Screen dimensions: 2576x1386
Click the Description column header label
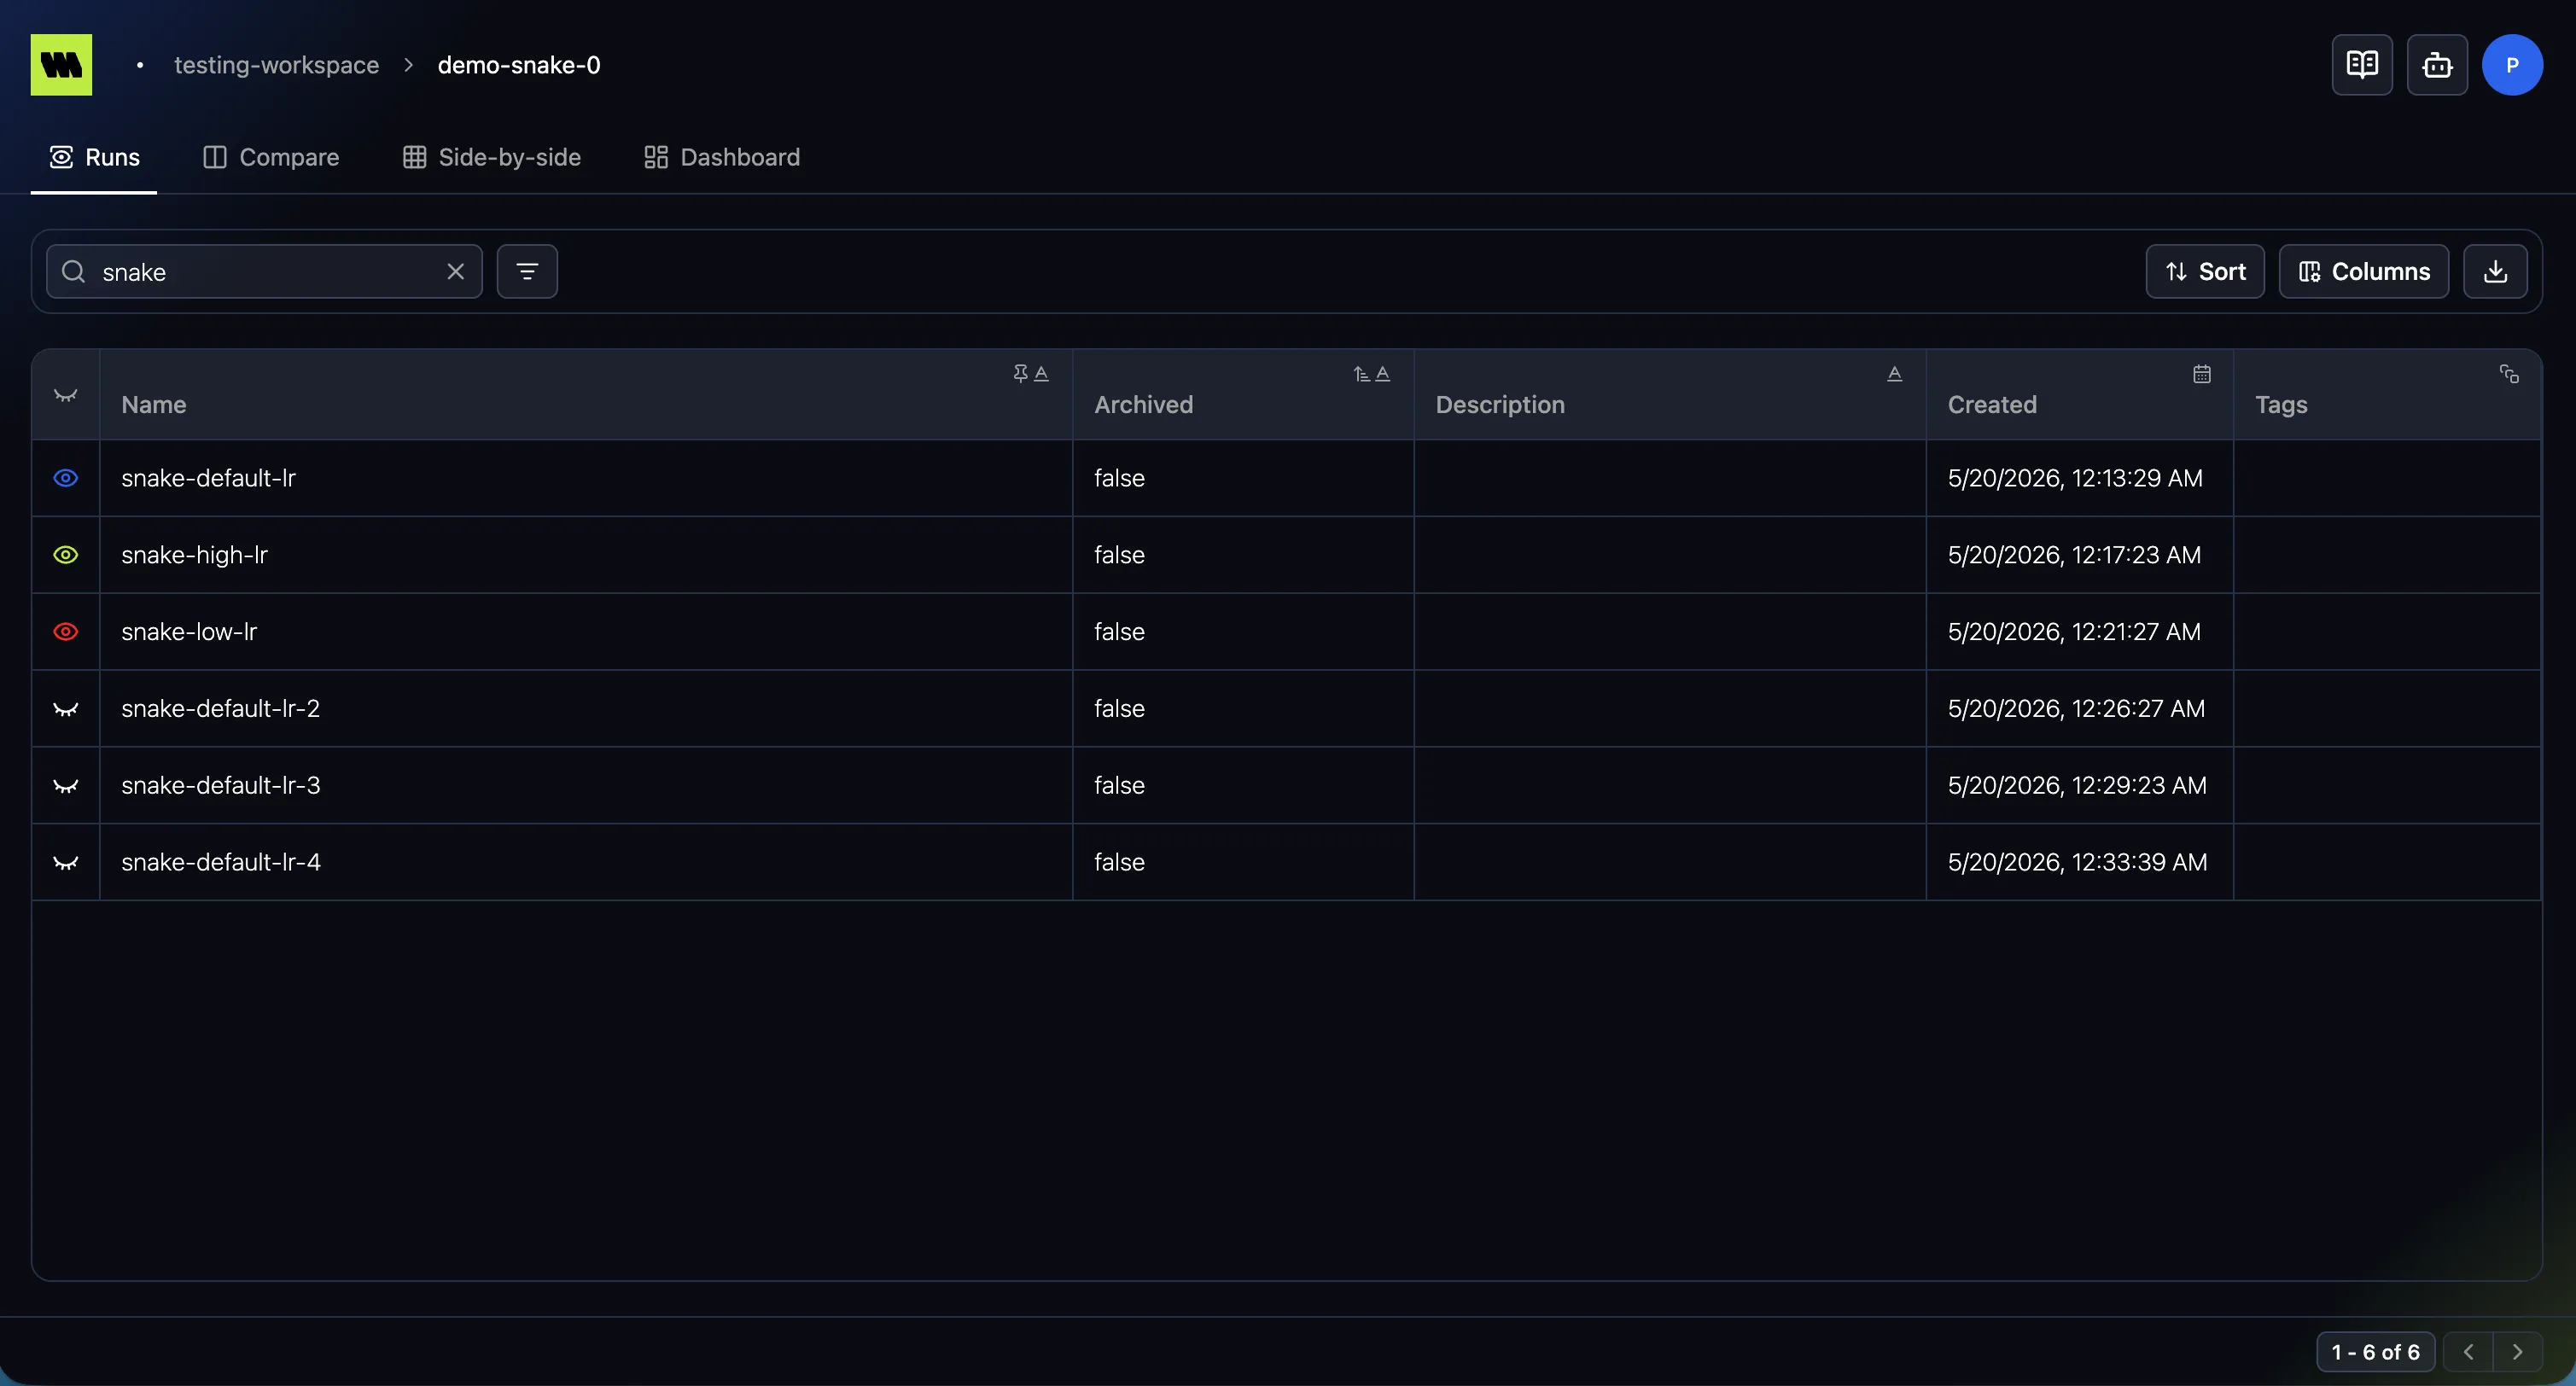(1500, 405)
